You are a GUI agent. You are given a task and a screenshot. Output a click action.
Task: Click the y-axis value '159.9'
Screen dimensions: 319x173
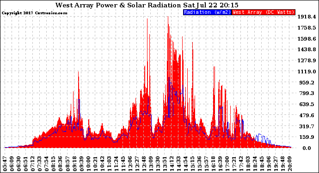coord(307,137)
